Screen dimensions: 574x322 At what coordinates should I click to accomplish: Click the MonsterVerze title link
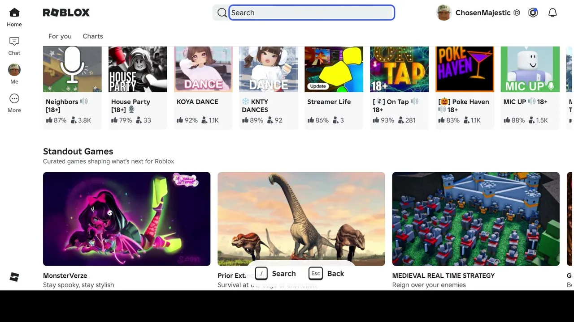[x=65, y=275]
